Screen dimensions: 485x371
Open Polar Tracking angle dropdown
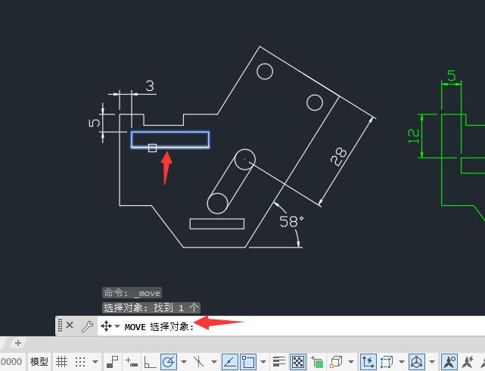point(184,361)
